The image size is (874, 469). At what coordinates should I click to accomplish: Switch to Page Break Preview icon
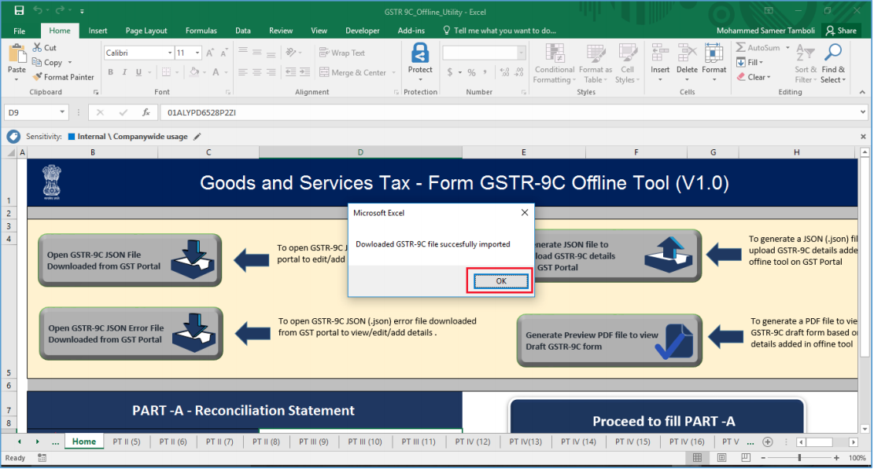coord(746,458)
